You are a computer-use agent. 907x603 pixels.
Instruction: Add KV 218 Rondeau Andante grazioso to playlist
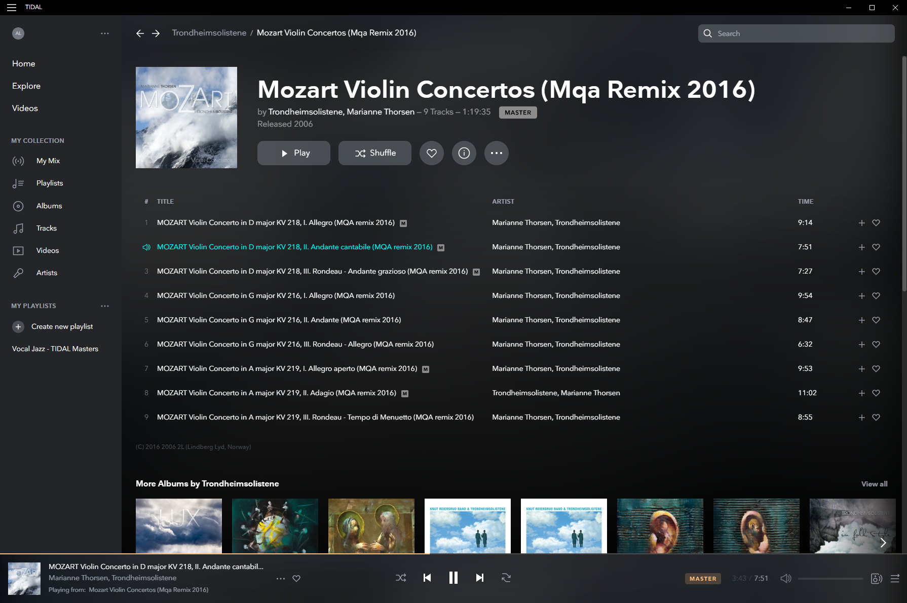pos(861,272)
